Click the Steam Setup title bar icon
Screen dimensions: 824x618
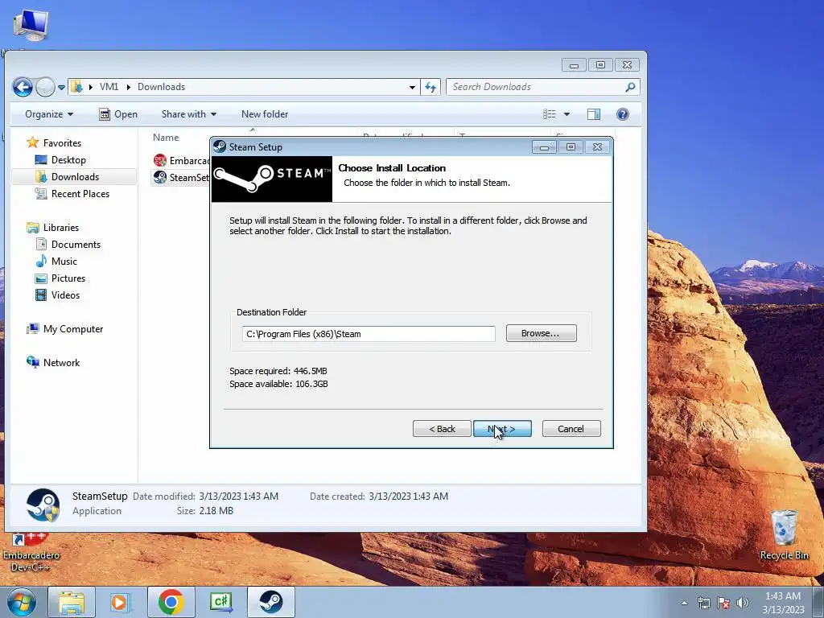220,147
